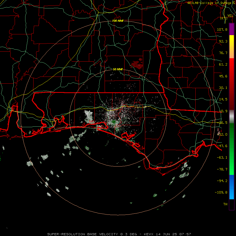Click the 100 NMI range ring label
The image size is (236, 236).
coord(118,21)
